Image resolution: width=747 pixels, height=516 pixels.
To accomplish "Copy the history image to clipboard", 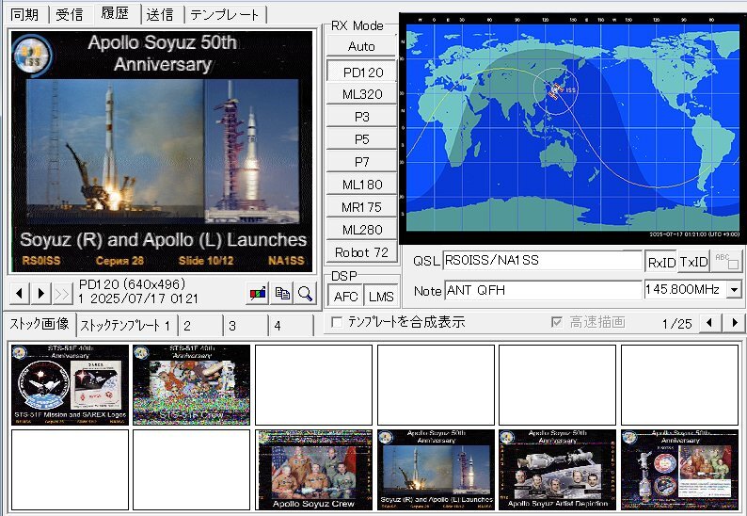I will pyautogui.click(x=282, y=293).
